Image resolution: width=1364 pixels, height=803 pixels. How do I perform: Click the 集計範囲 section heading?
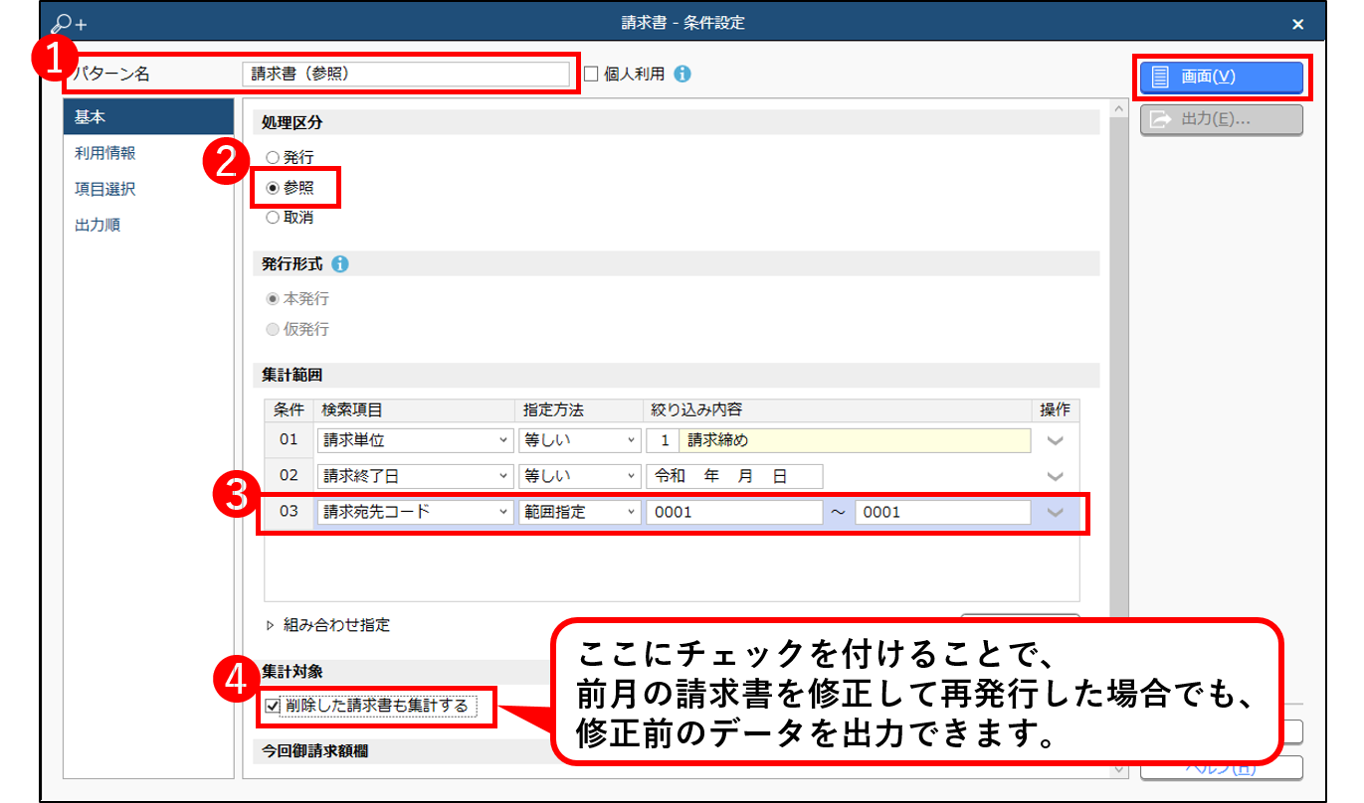click(292, 375)
